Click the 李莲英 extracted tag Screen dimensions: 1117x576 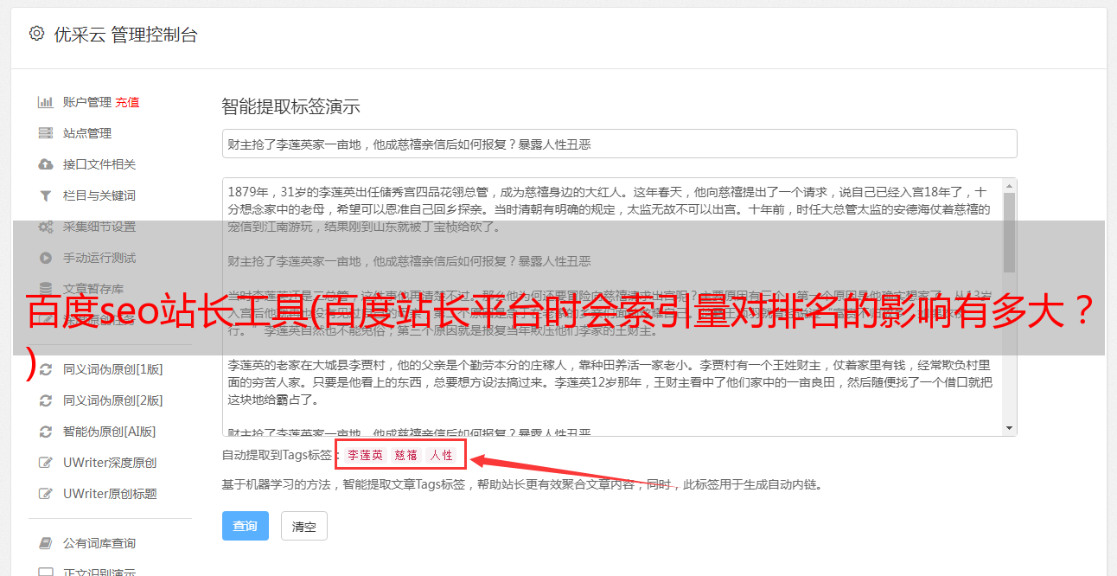click(x=366, y=455)
